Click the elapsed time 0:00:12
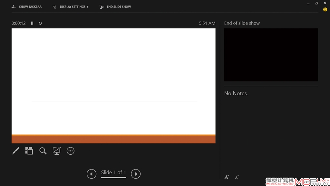This screenshot has width=330, height=186. coord(18,23)
